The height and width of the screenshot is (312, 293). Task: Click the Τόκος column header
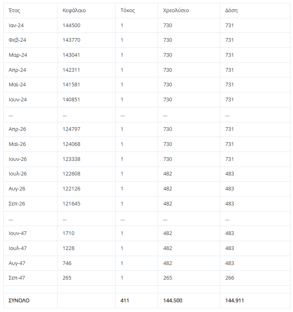coord(128,11)
